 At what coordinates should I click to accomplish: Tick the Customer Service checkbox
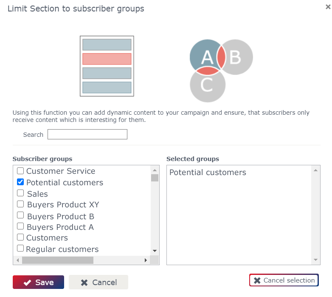click(20, 171)
